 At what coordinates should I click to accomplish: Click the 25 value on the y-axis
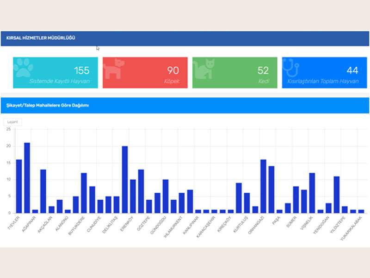(8, 129)
